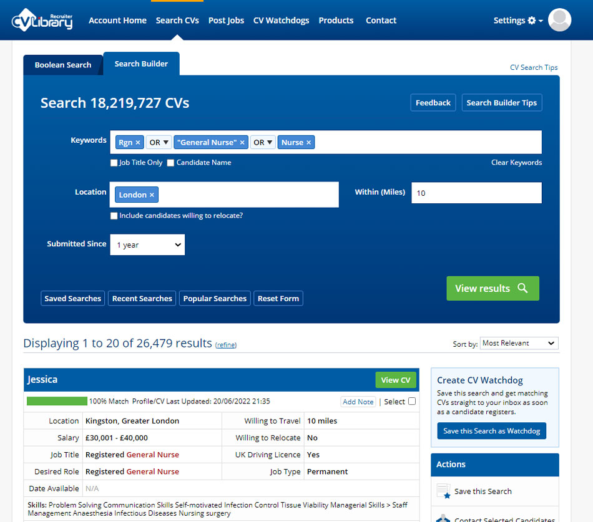Click the Within (Miles) input field

(x=476, y=193)
